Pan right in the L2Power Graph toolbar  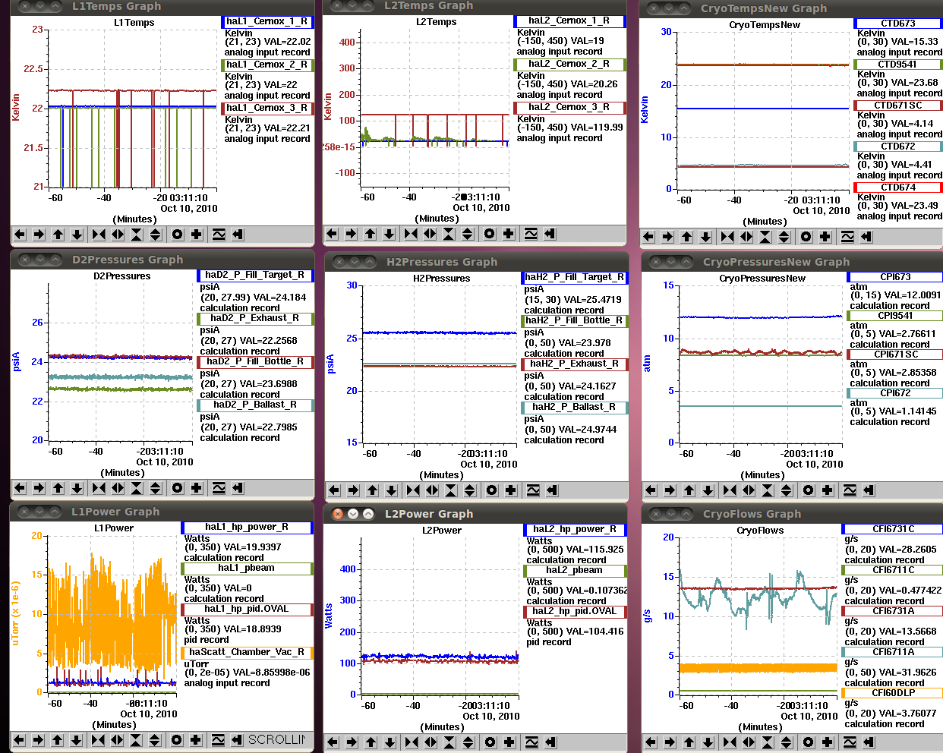(352, 742)
